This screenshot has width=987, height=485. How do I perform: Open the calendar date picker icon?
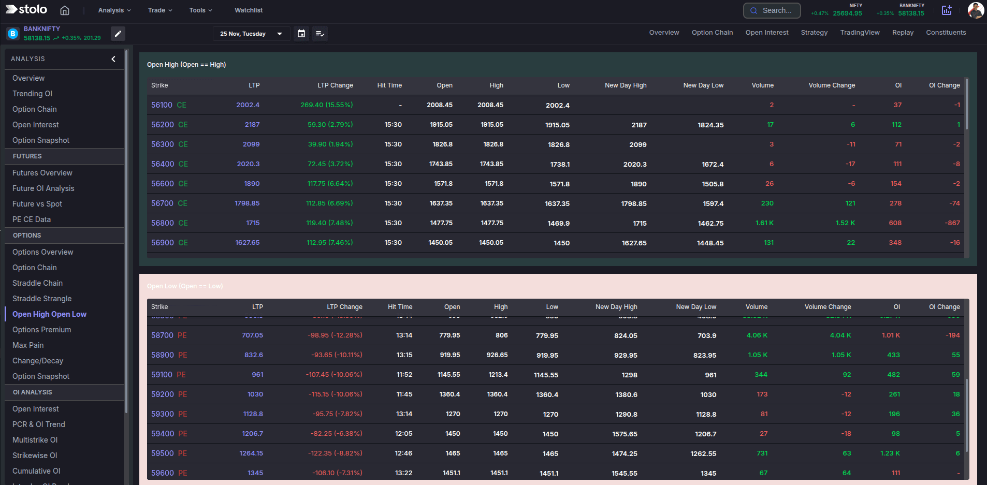point(301,34)
